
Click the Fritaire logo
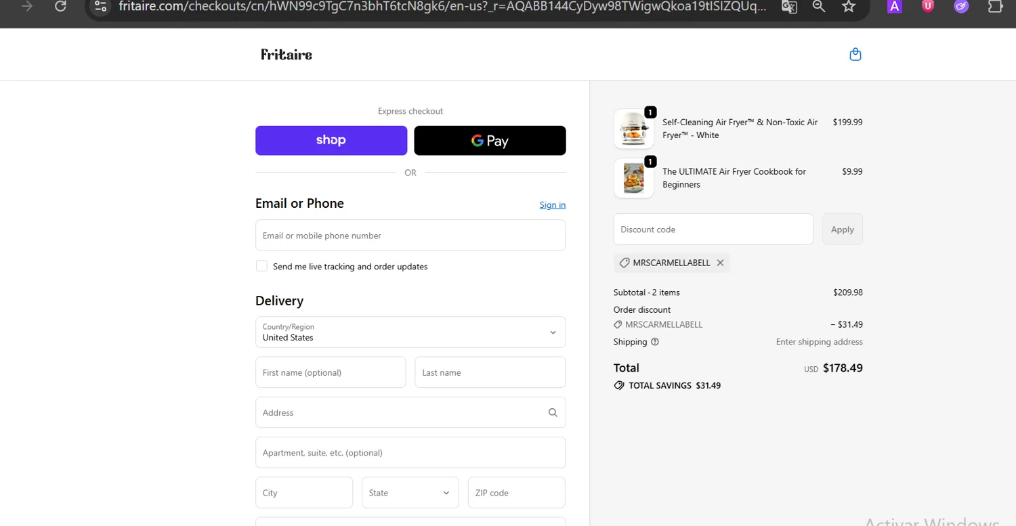[x=287, y=54]
